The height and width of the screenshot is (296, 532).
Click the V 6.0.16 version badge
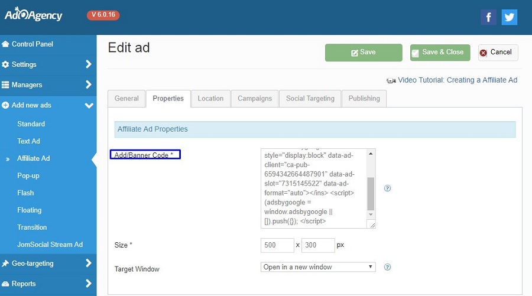pyautogui.click(x=103, y=15)
